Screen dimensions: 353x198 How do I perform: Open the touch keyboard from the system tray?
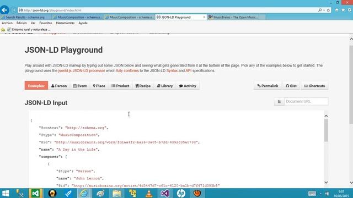[x=312, y=194]
